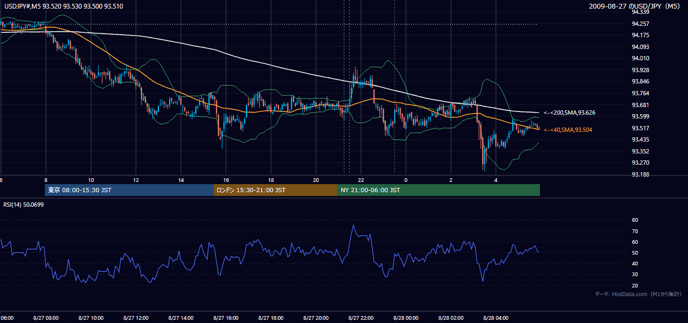Image resolution: width=688 pixels, height=323 pixels.
Task: Click the 8/28 04:00 date label
Action: (x=496, y=318)
